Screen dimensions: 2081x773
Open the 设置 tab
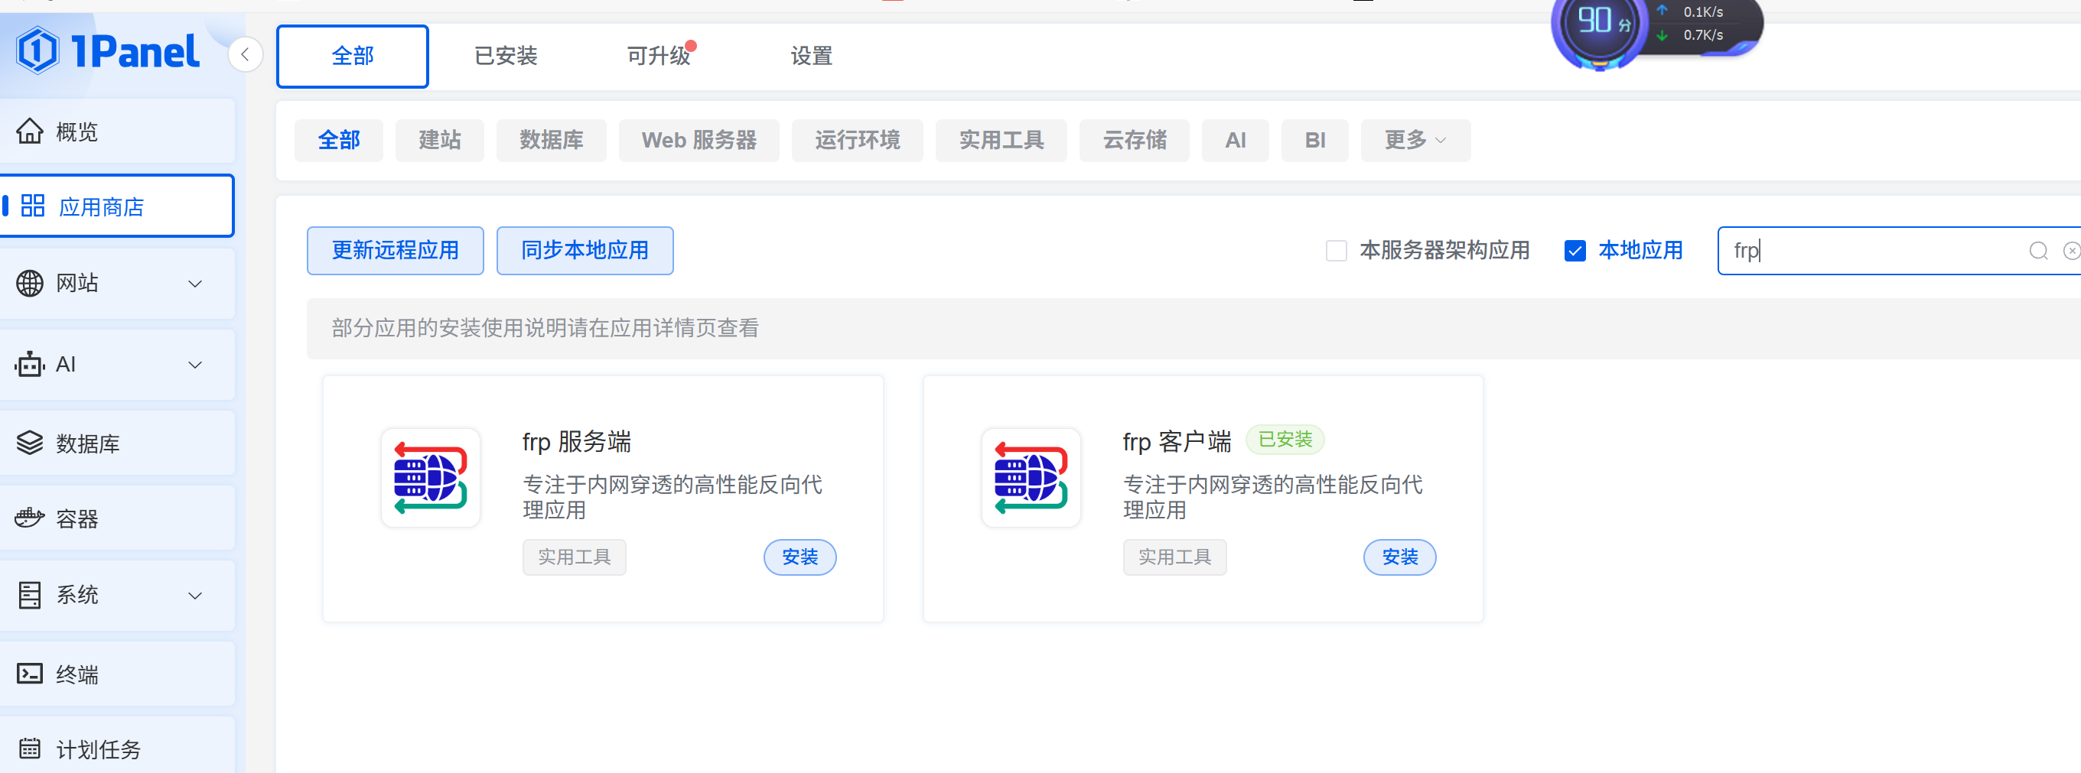click(x=811, y=56)
